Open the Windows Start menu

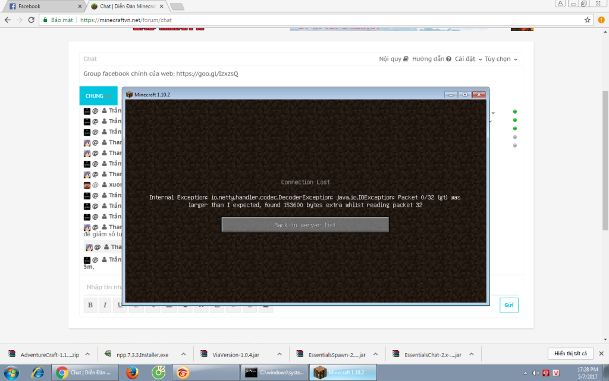tap(11, 373)
